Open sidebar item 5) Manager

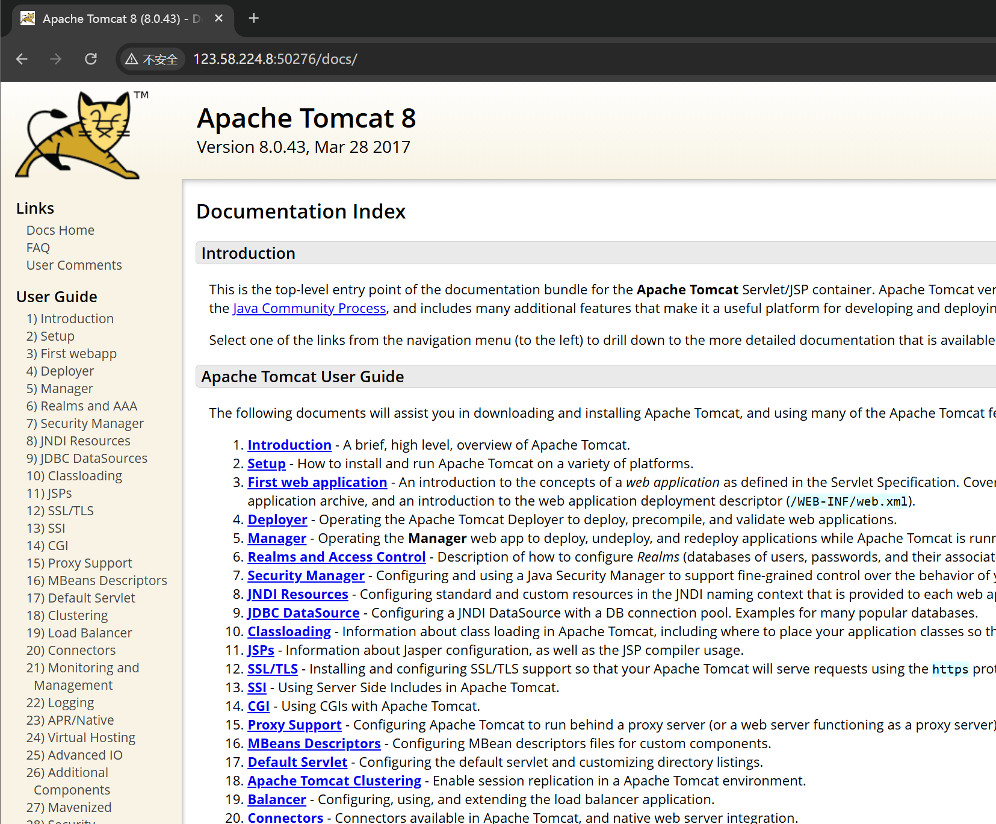pos(60,388)
